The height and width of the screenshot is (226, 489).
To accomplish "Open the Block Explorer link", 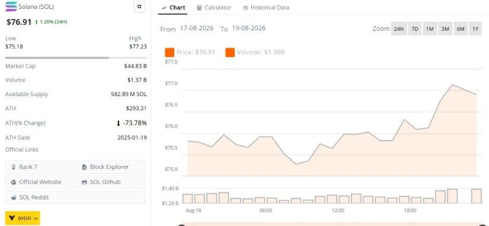I will click(x=110, y=167).
